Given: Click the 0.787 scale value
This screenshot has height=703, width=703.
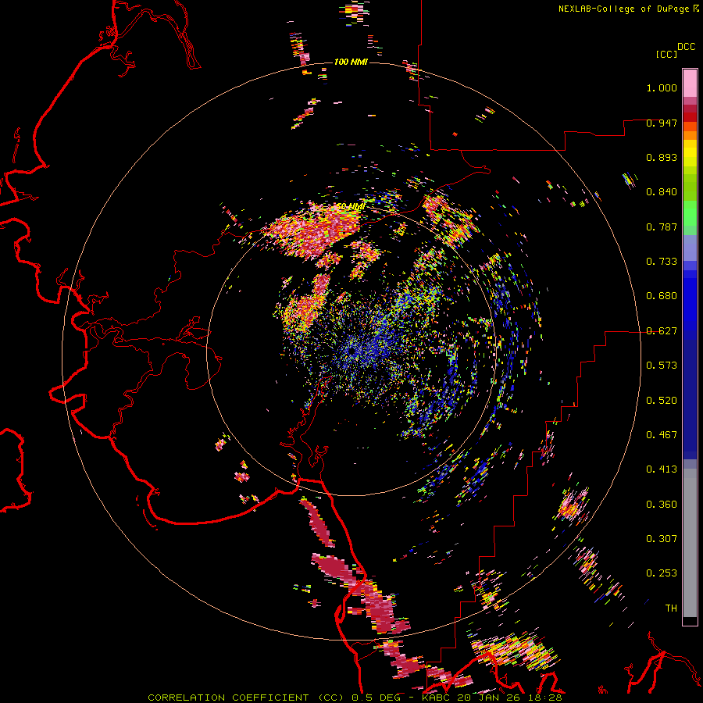Looking at the screenshot, I should (x=662, y=227).
